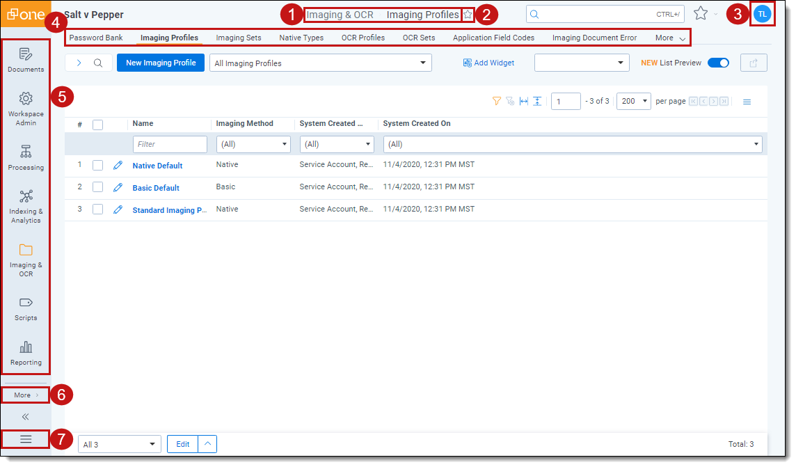Open the Documents sidebar section
This screenshot has height=467, width=796.
[26, 60]
